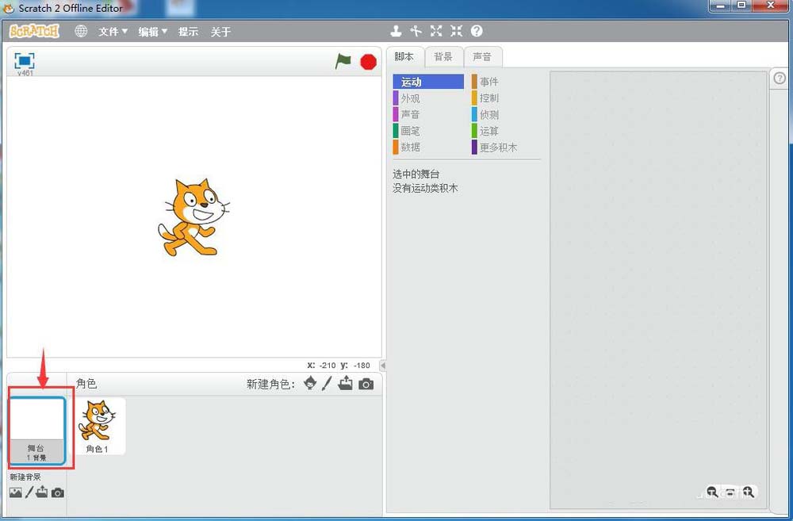The height and width of the screenshot is (521, 793).
Task: Stop all scripts with red stop icon
Action: tap(368, 61)
